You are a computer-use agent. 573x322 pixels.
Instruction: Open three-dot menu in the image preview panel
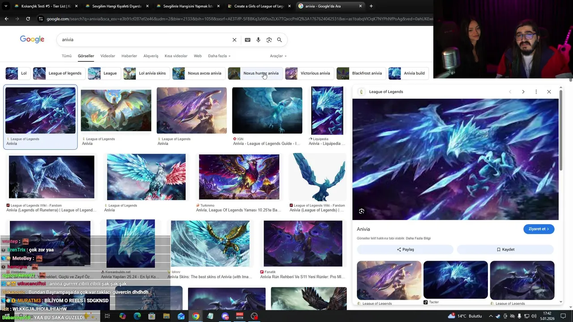point(536,92)
